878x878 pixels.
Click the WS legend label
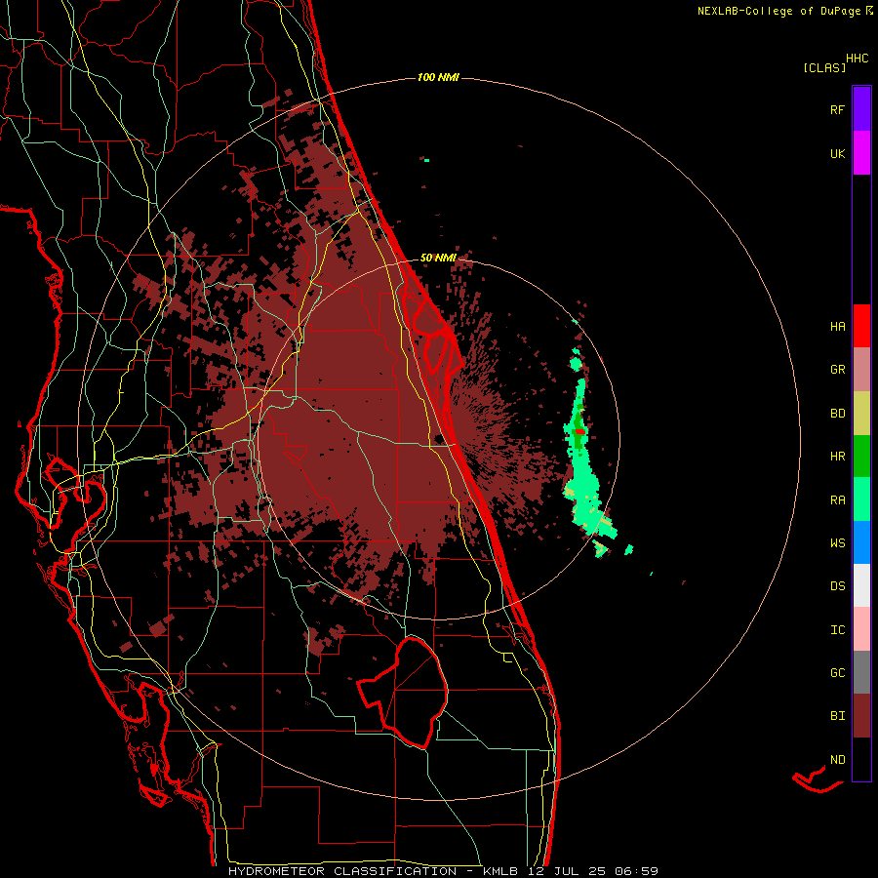[x=837, y=543]
